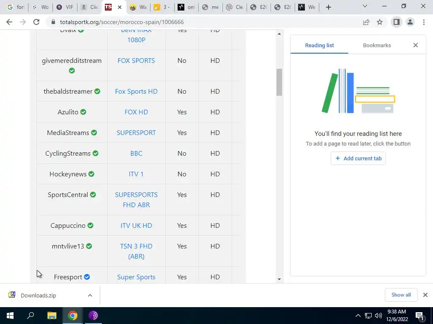The height and width of the screenshot is (324, 433).
Task: Open File Explorer from taskbar
Action: click(x=52, y=316)
